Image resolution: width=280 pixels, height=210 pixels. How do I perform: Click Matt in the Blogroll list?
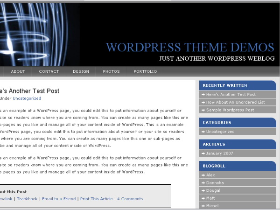[211, 198]
